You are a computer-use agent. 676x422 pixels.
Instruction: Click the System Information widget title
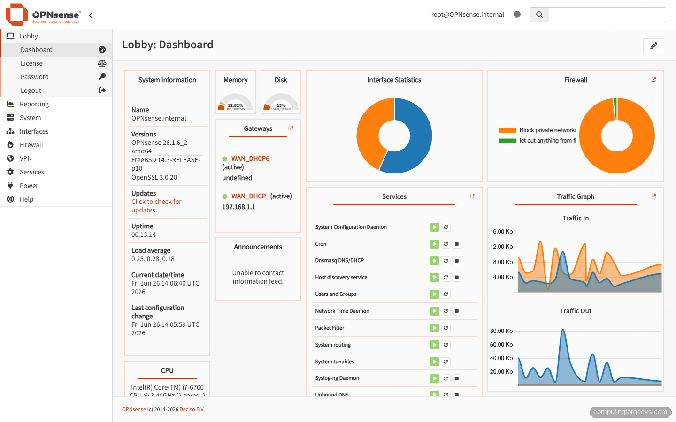click(x=167, y=80)
